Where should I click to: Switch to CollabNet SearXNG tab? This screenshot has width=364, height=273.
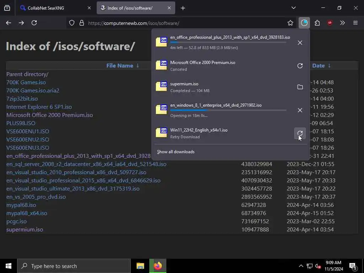(x=55, y=8)
